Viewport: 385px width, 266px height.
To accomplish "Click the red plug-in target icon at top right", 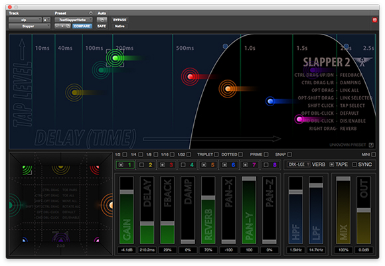I will [374, 20].
